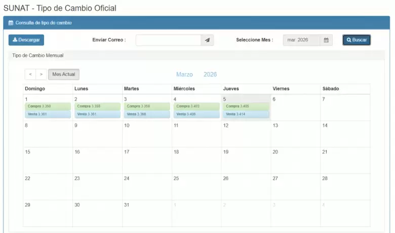Screen dimensions: 395x233
Task: Click the day 13 calendar cell
Action: pyautogui.click(x=295, y=134)
